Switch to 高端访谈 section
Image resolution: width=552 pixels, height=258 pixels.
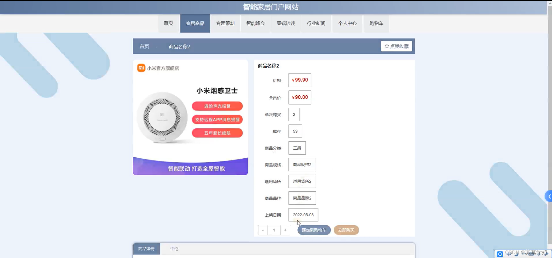pos(286,23)
